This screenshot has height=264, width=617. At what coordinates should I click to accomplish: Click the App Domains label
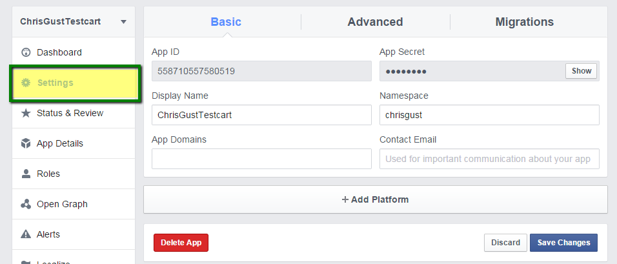pyautogui.click(x=179, y=139)
